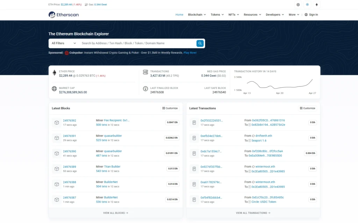358x223 pixels.
Task: Click 0.004 Eth value badge
Action: 310,153
